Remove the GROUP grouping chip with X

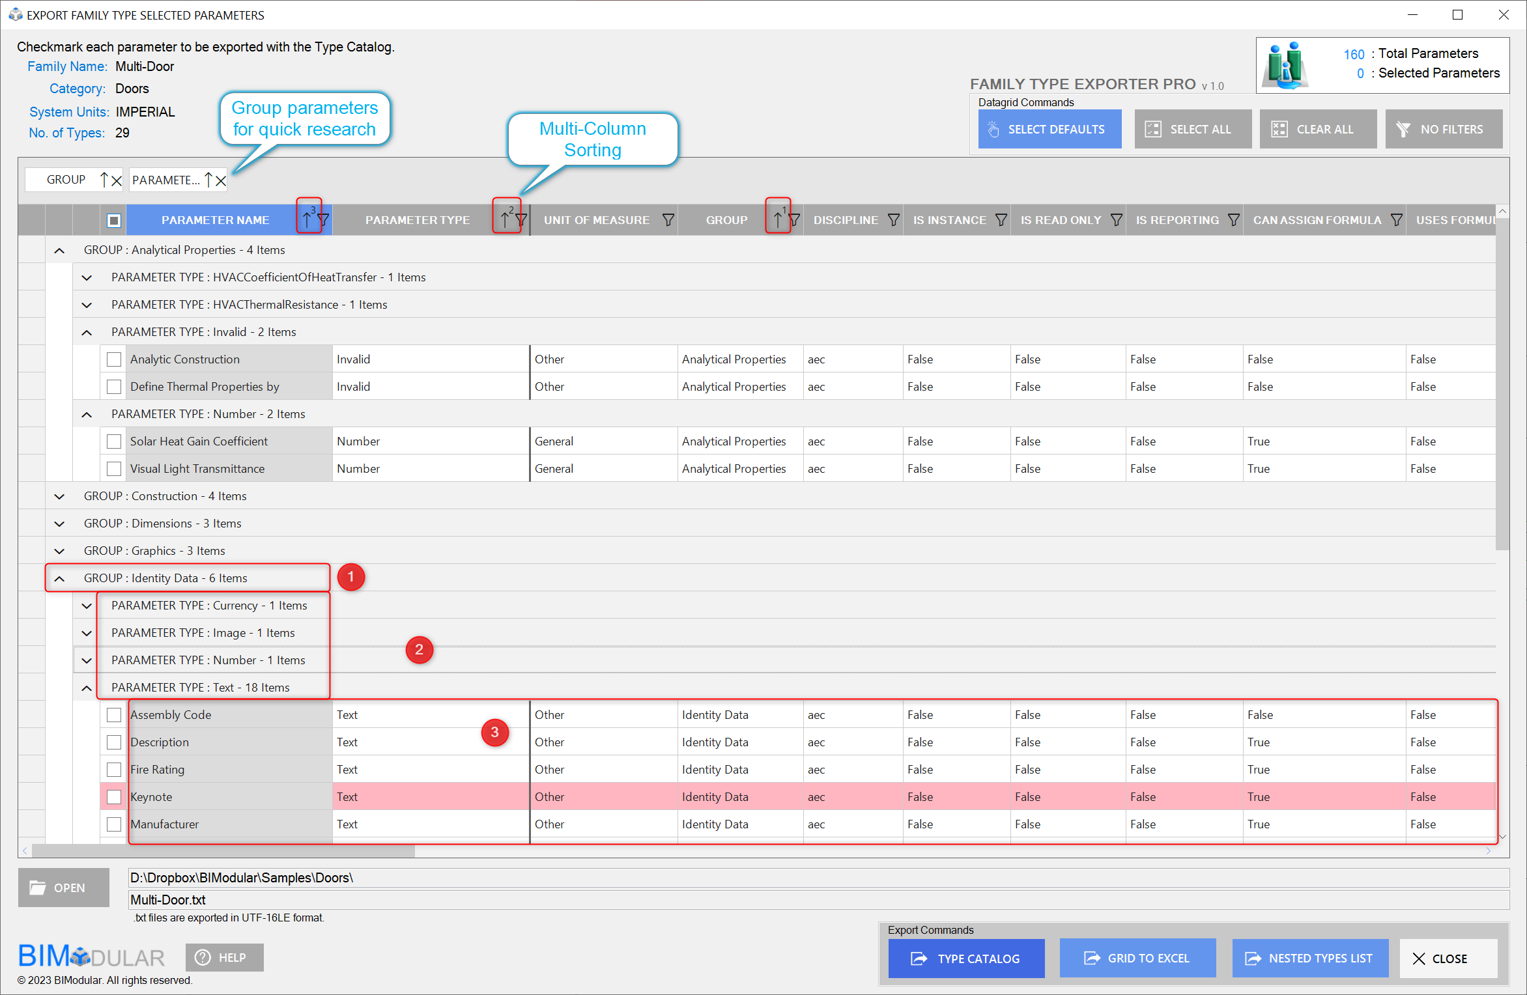117,180
